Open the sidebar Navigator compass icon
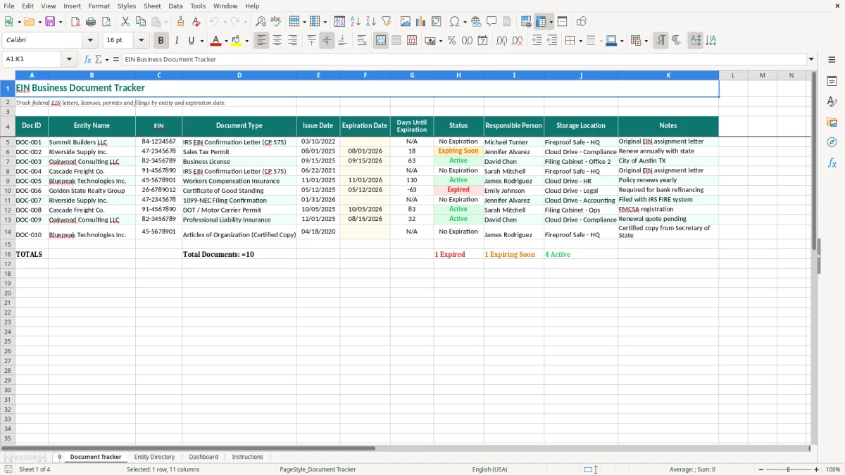845x475 pixels. [832, 142]
